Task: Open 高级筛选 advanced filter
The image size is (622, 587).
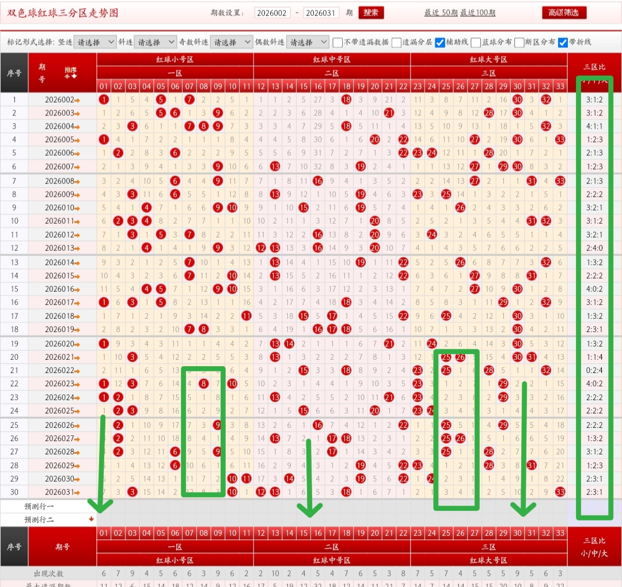Action: [x=564, y=13]
